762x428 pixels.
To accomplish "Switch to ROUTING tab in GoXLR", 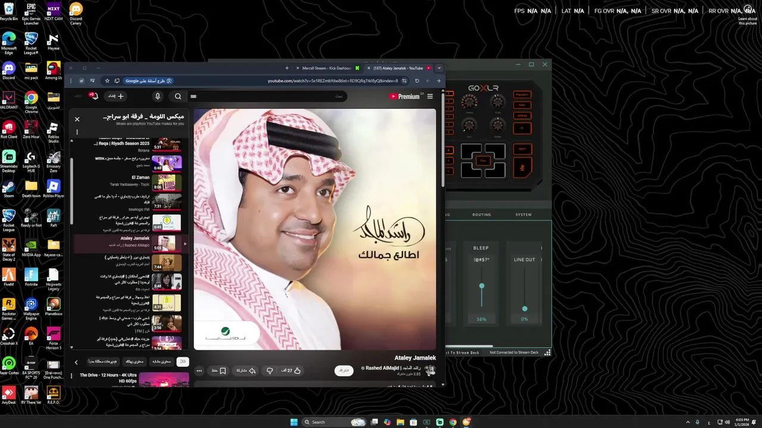I will coord(482,215).
